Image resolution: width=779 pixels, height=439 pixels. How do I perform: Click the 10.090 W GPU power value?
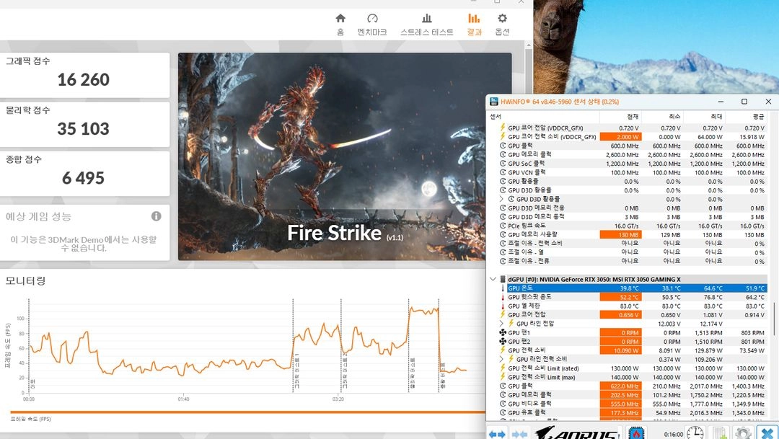[620, 350]
